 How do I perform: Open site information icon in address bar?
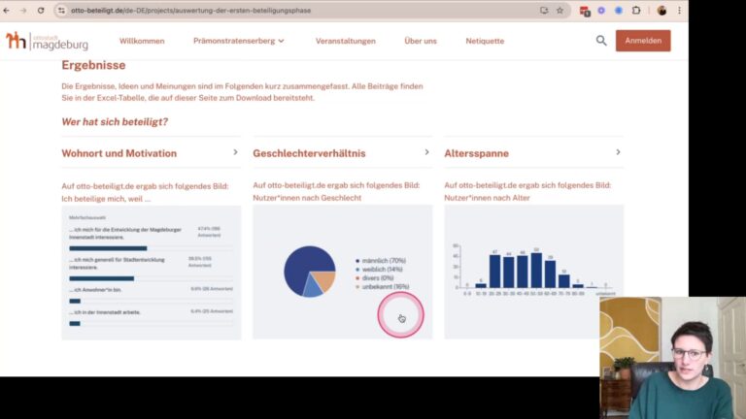(61, 11)
